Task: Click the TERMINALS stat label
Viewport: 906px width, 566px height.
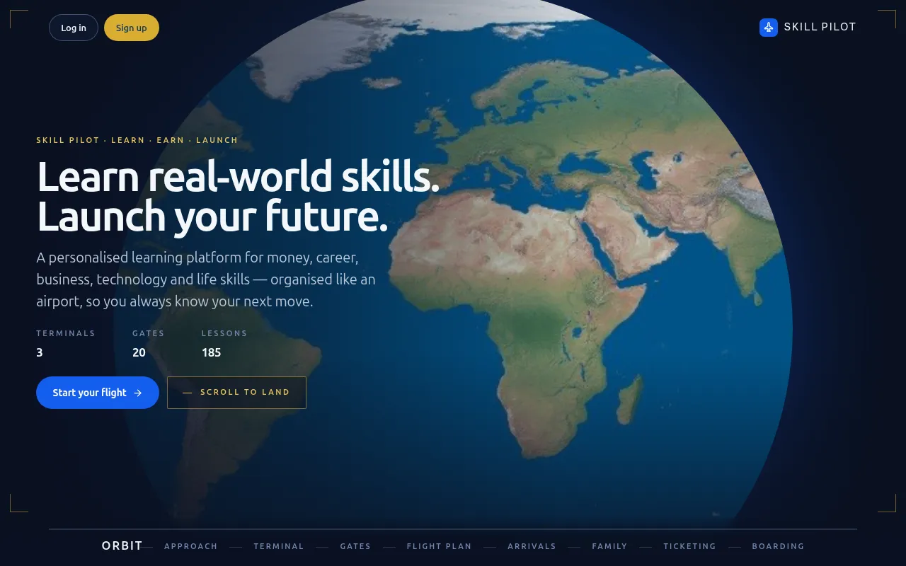Action: (x=66, y=333)
